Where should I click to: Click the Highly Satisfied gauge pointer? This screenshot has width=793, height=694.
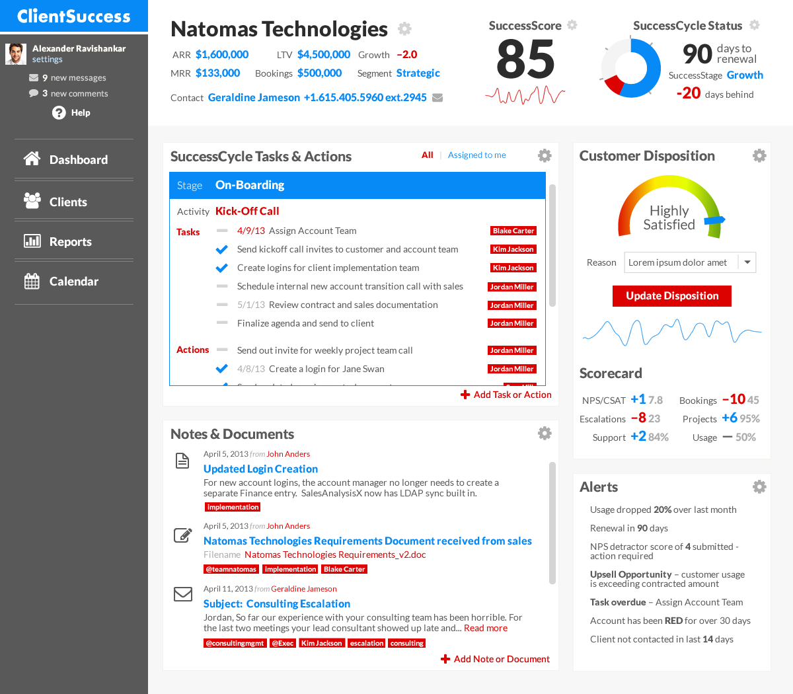(x=715, y=221)
